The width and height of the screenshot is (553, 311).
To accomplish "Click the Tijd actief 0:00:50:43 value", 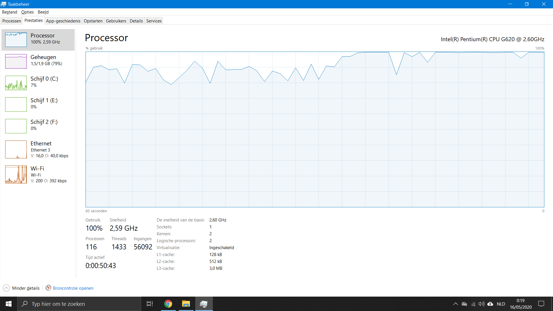I will pos(101,266).
